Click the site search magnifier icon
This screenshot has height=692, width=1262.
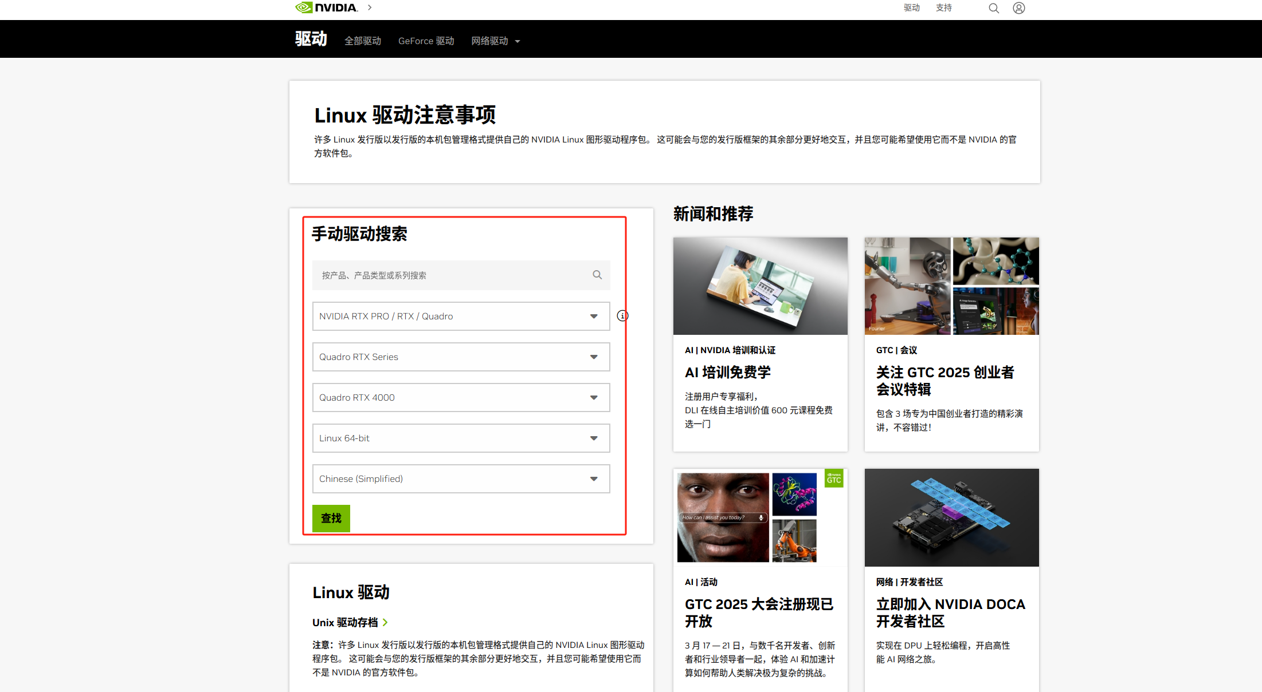coord(993,8)
